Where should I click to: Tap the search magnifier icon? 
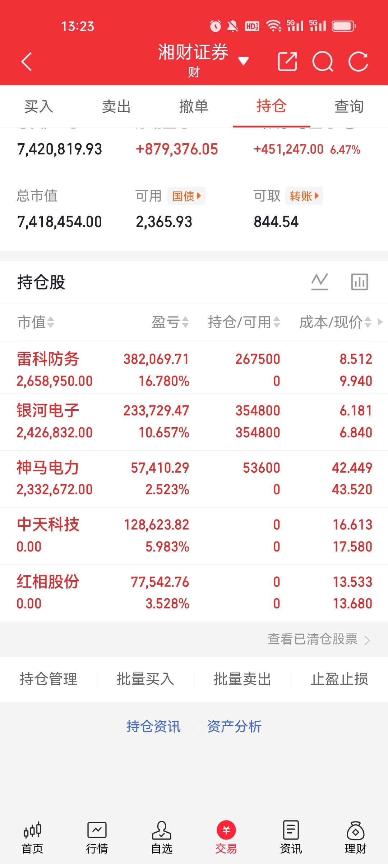coord(323,62)
